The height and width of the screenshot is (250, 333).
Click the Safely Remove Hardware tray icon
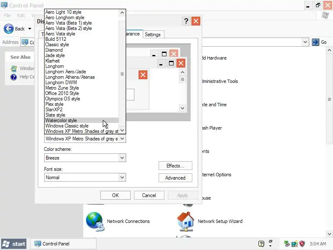tap(287, 244)
